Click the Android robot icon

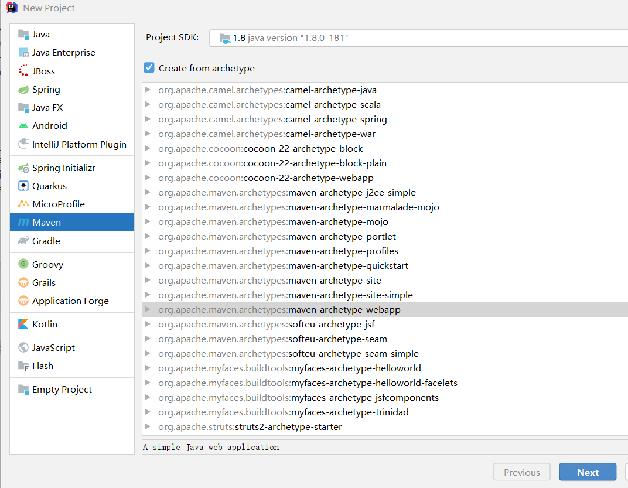23,126
